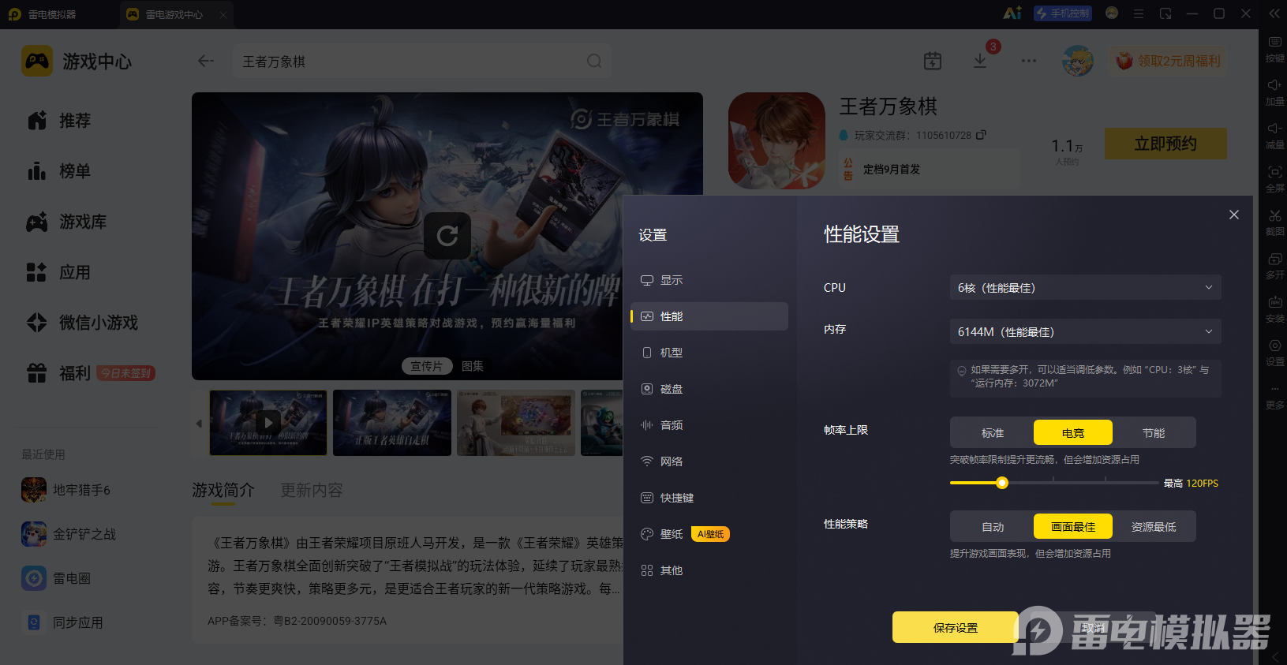Open 其他 other settings tab
Screen dimensions: 1287x665
[709, 570]
